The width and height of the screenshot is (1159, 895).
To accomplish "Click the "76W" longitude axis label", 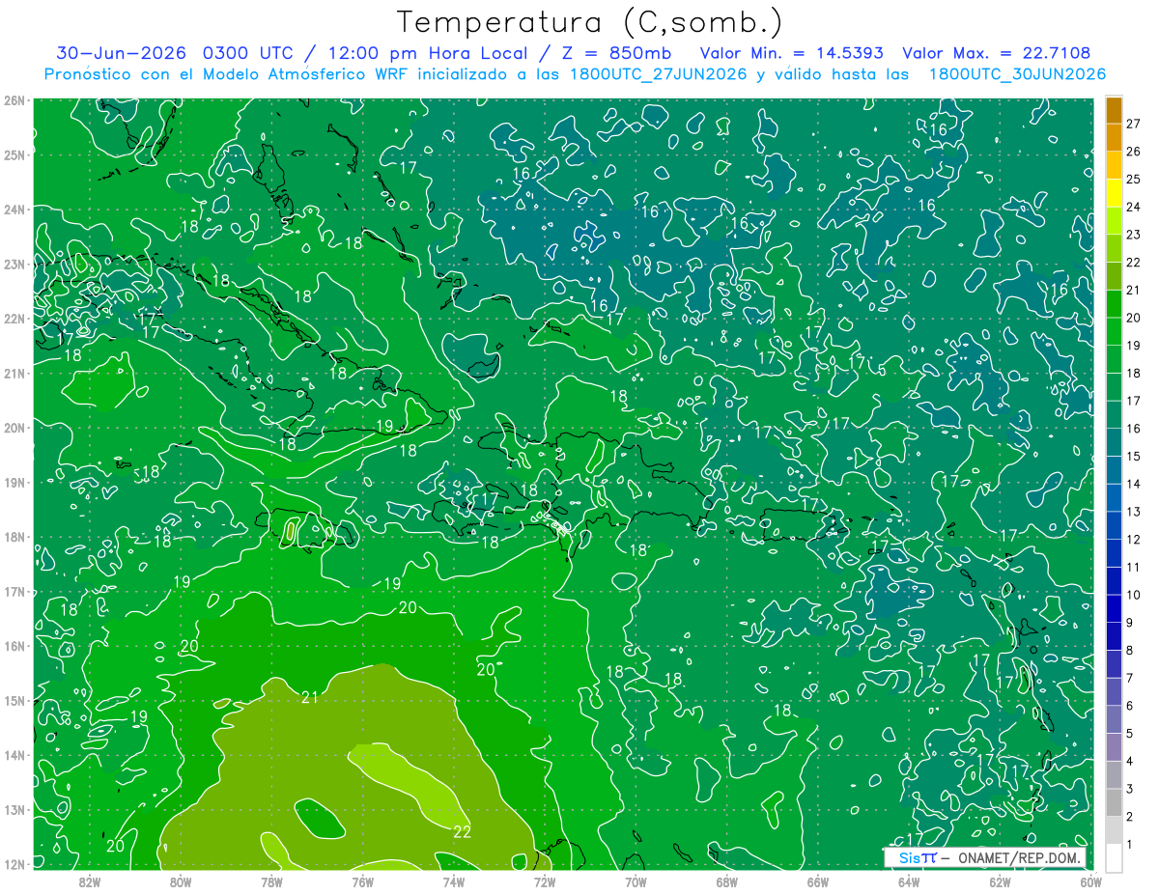I will tap(363, 881).
